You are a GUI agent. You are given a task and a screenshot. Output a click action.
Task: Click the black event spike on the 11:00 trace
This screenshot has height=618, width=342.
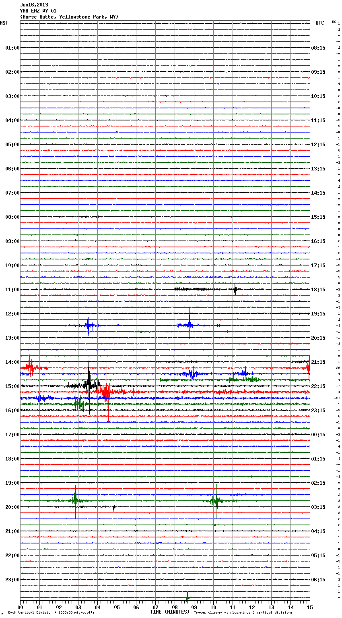[235, 288]
